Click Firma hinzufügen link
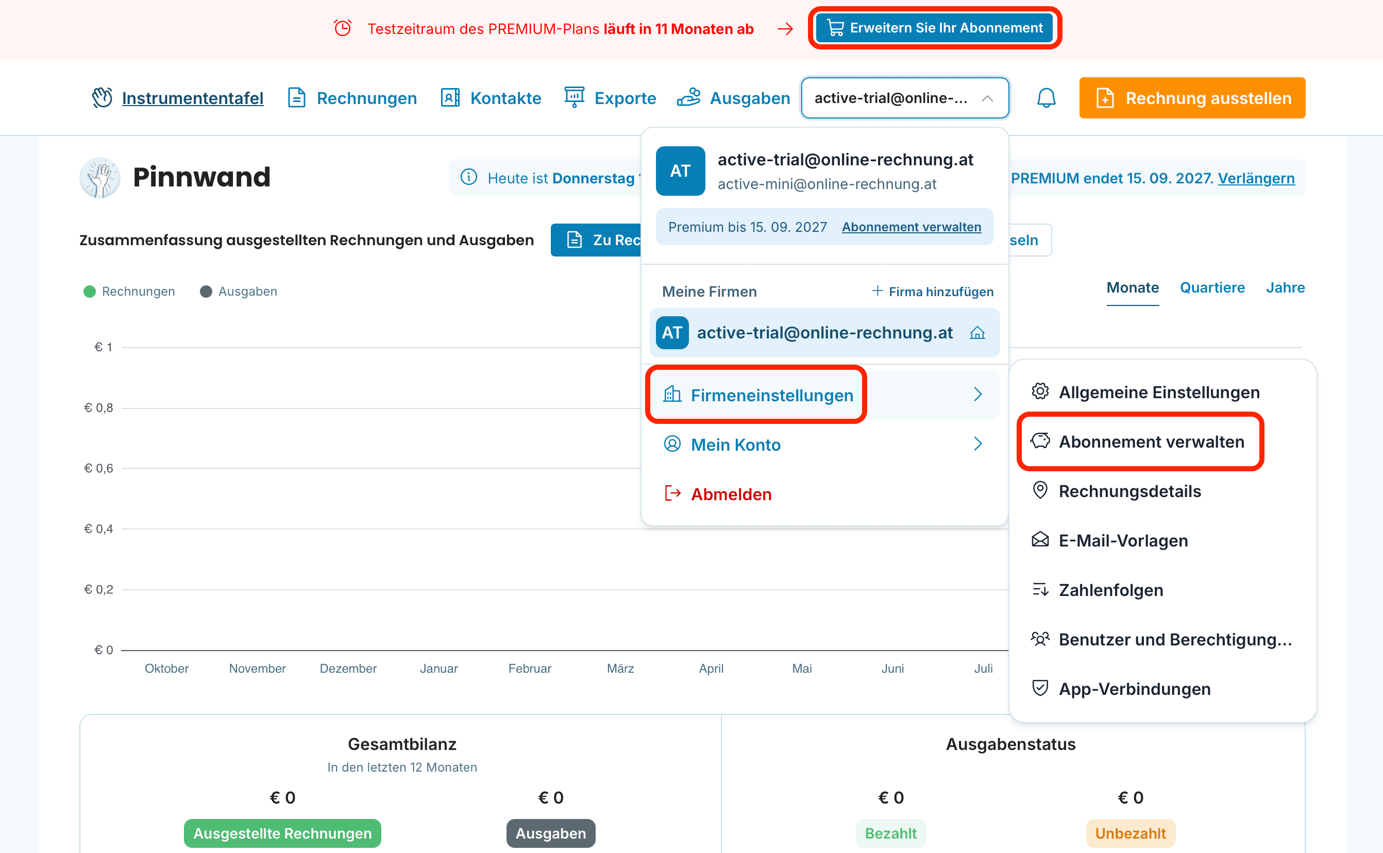This screenshot has height=853, width=1383. [x=933, y=292]
